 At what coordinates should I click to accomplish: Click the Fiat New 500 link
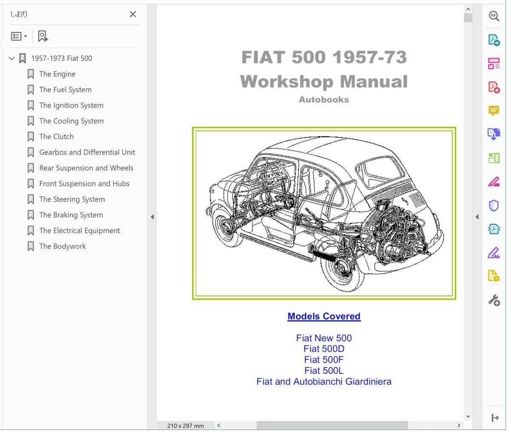coord(324,338)
